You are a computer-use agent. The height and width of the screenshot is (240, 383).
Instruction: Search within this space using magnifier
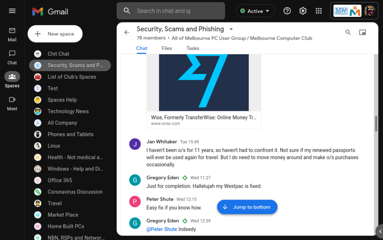[348, 32]
